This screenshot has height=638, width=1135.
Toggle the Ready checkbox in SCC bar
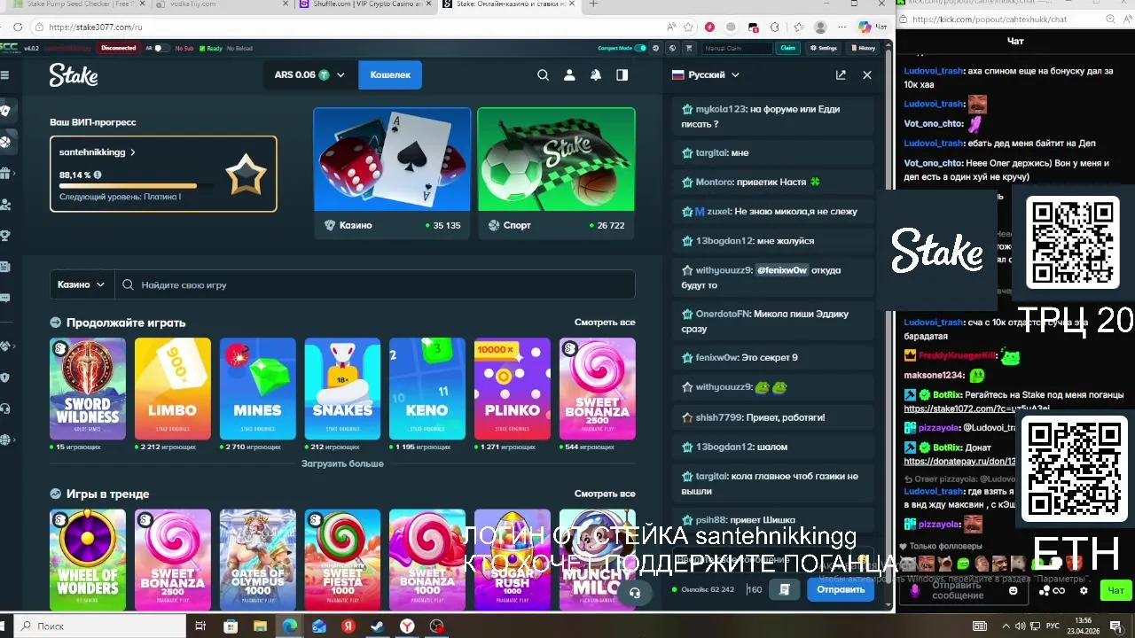pyautogui.click(x=202, y=48)
